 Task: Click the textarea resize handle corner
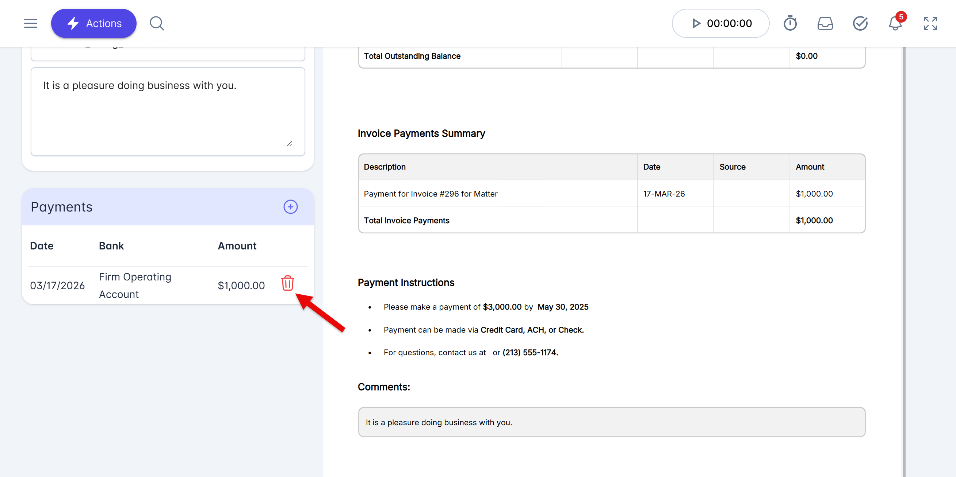(290, 144)
